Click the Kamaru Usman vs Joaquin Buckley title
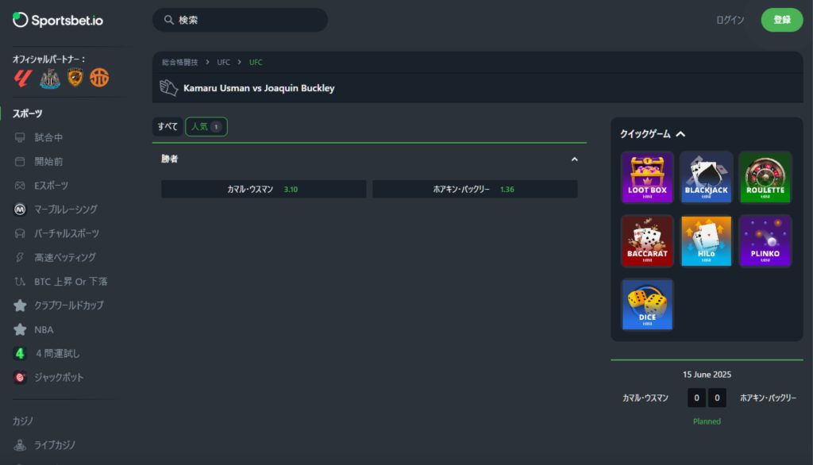Image resolution: width=813 pixels, height=465 pixels. pos(259,88)
